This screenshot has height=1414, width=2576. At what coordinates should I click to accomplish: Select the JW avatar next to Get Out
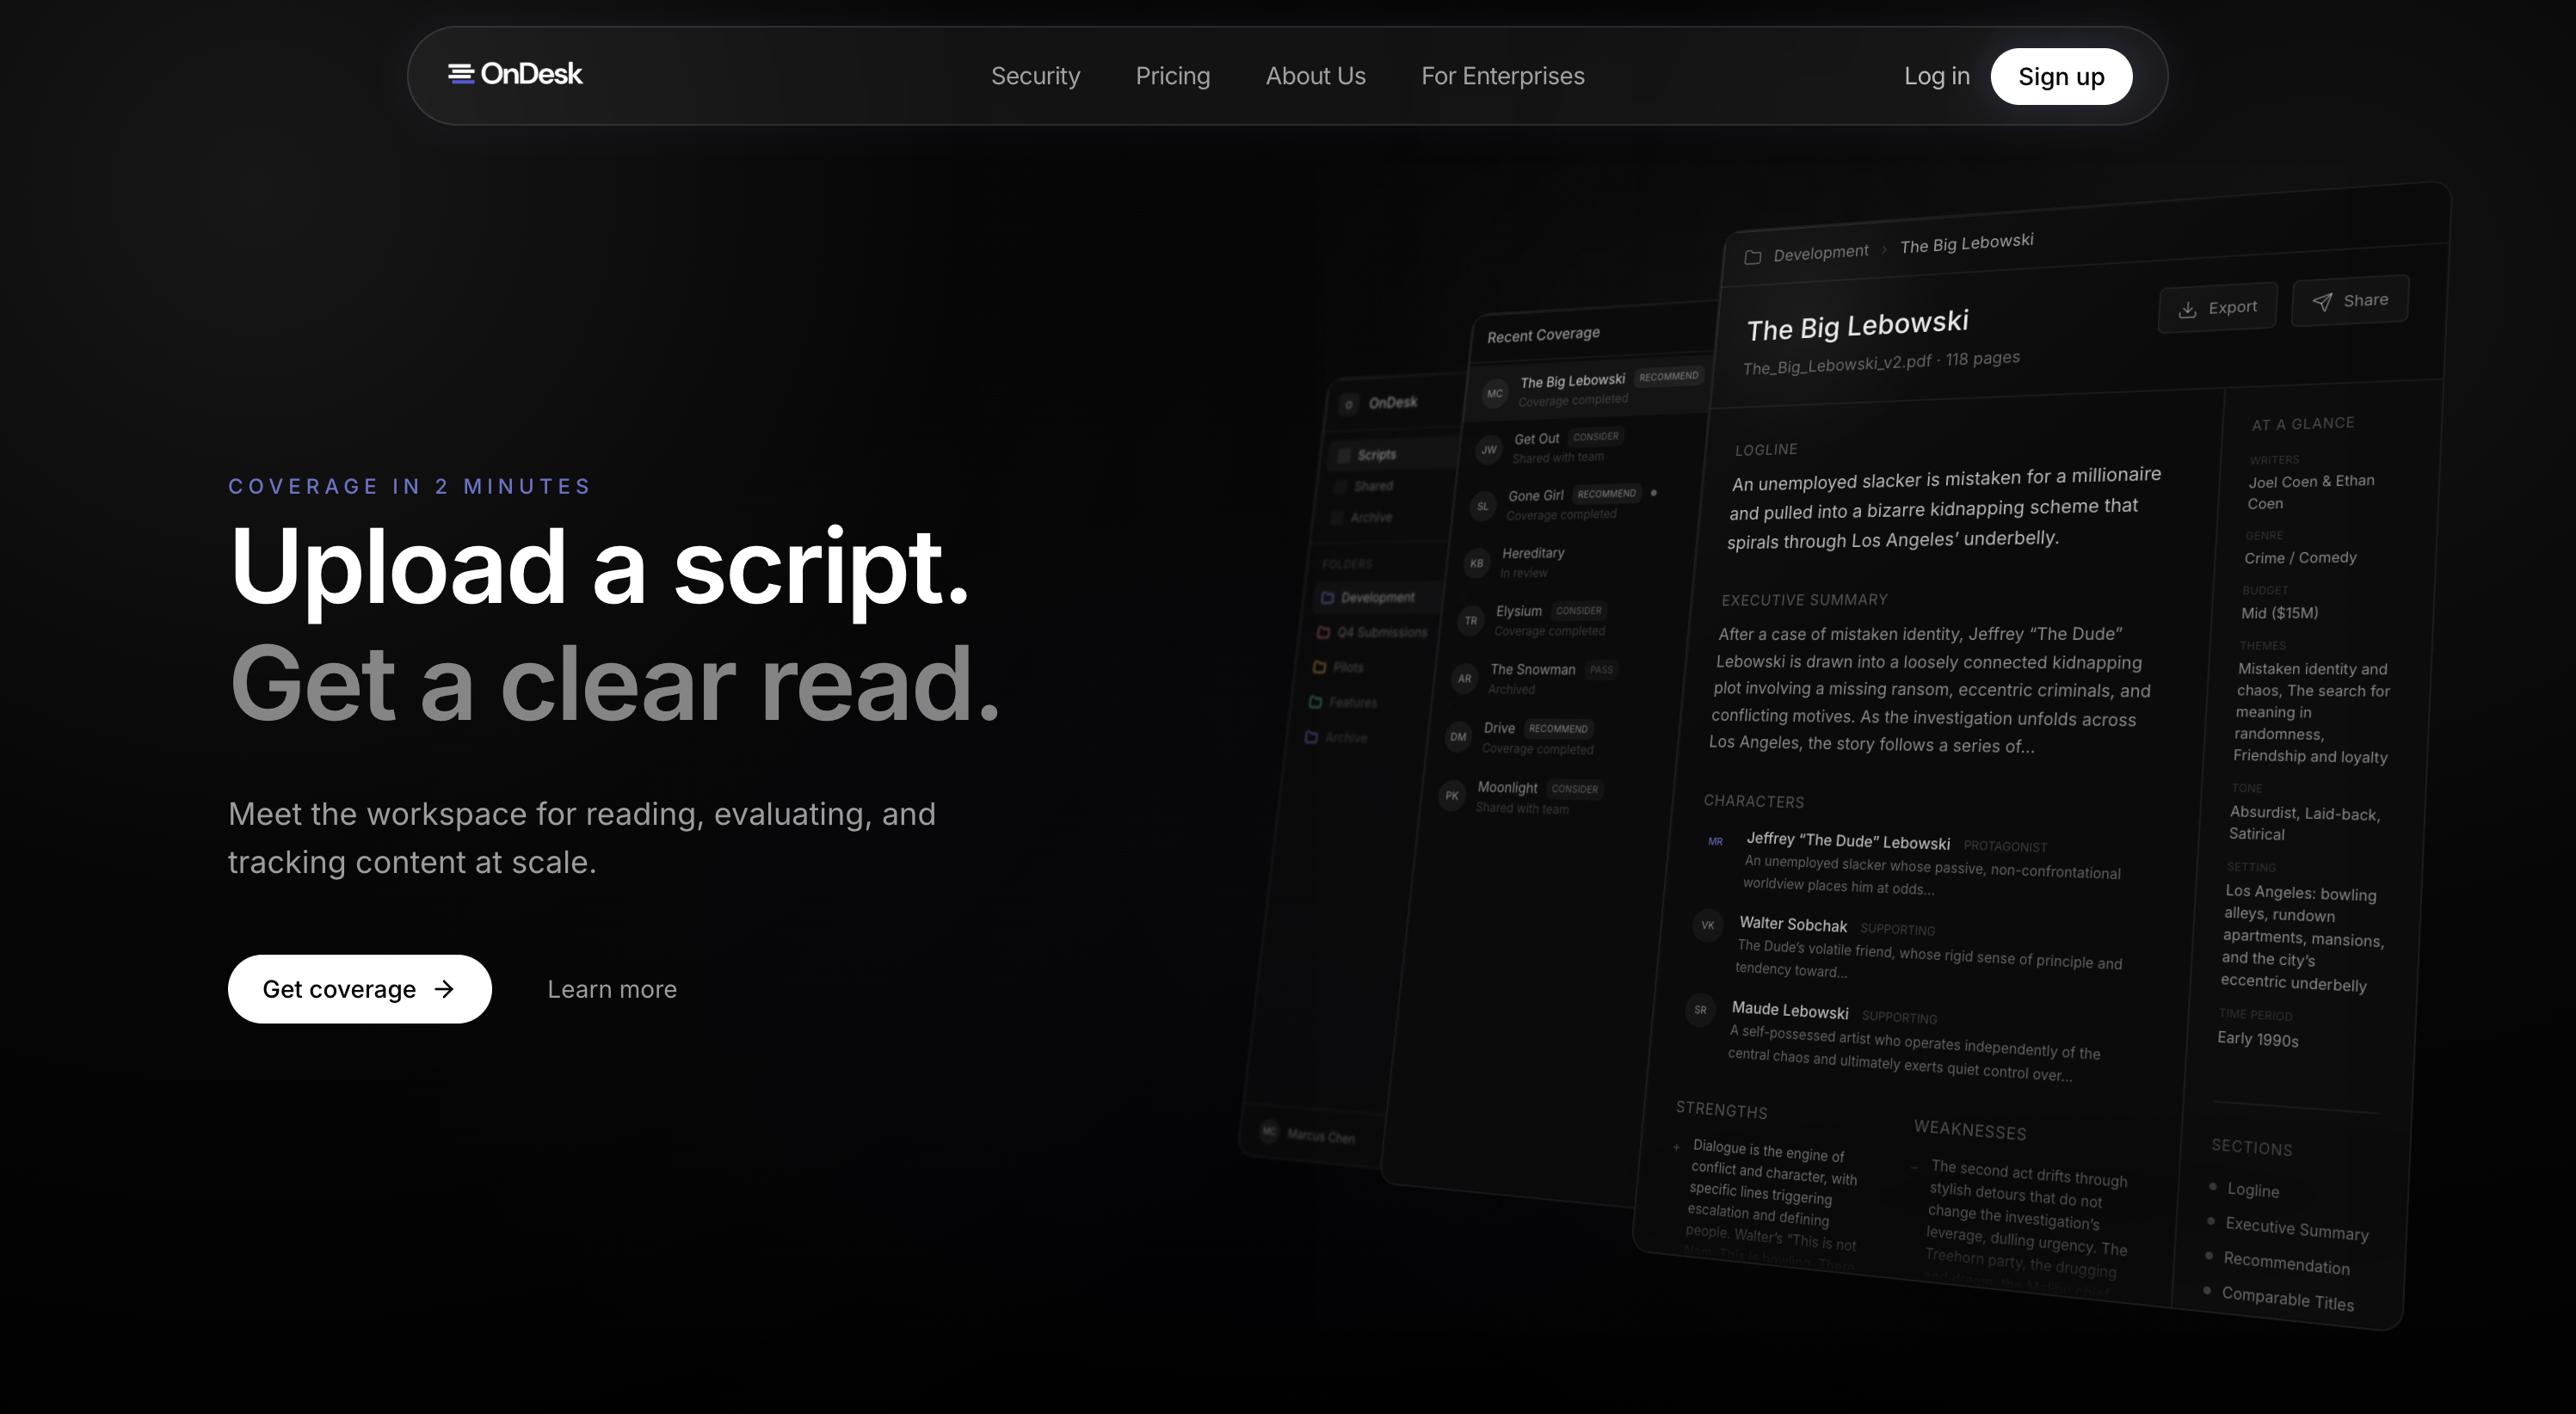1489,450
